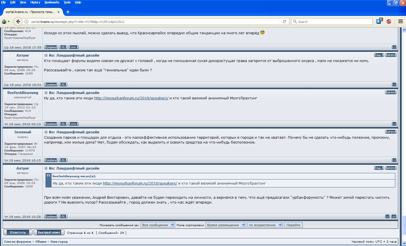Open the Общие breadcrumb link
Image resolution: width=406 pixels, height=246 pixels.
pyautogui.click(x=41, y=242)
